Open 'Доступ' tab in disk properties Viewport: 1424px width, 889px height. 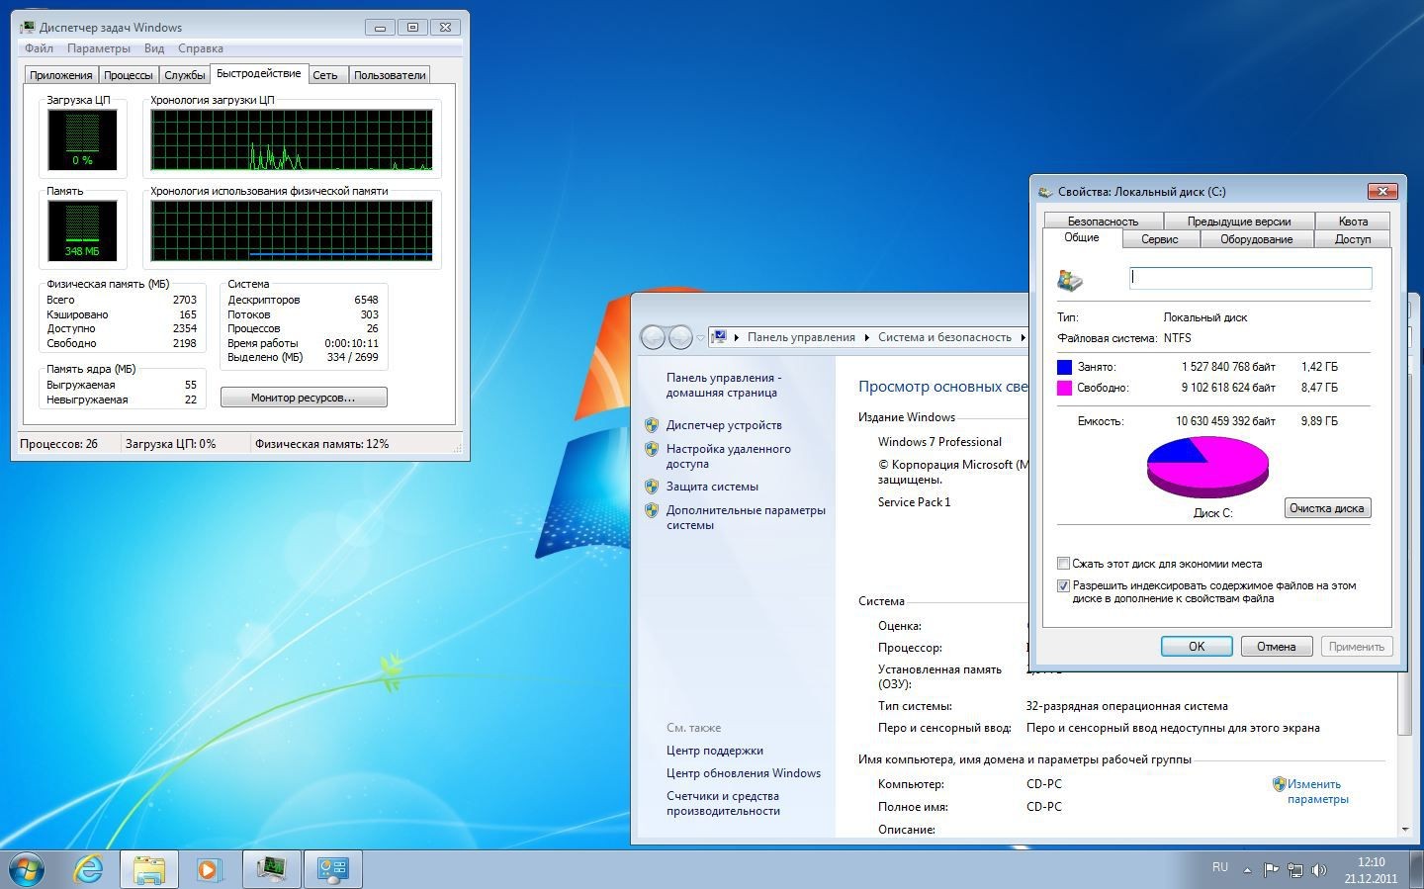(1353, 239)
